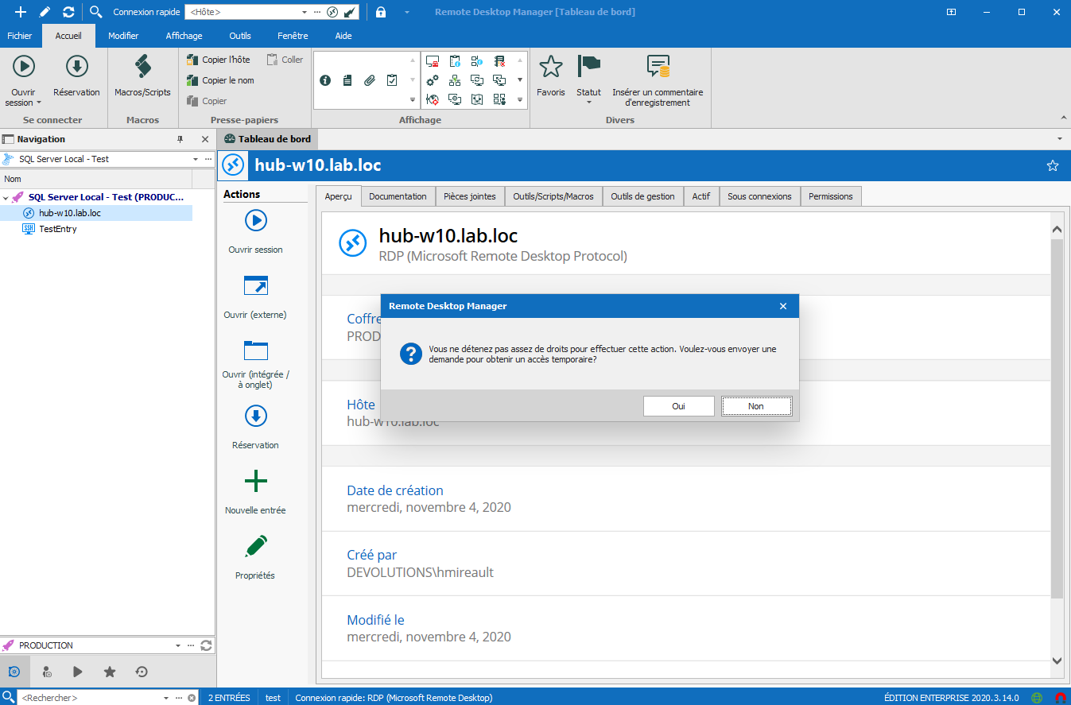Image resolution: width=1071 pixels, height=705 pixels.
Task: Toggle the Navigation panel pin
Action: [180, 139]
